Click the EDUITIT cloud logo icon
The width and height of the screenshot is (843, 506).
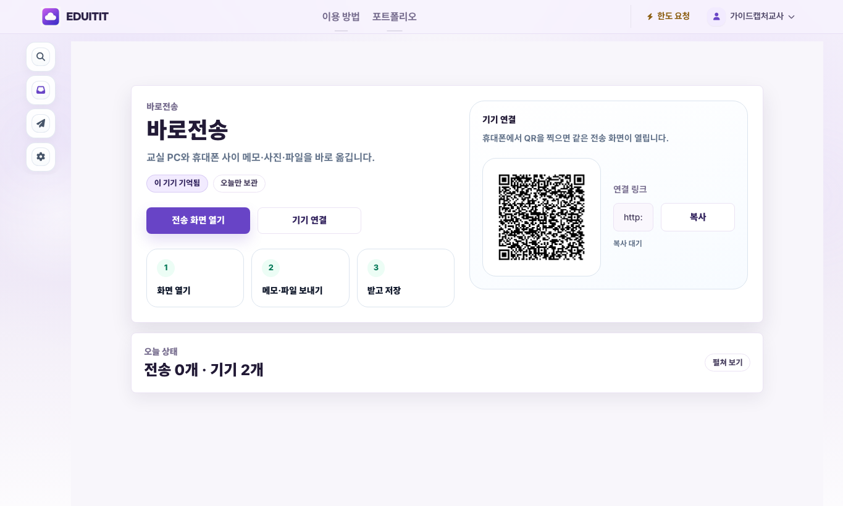click(51, 17)
